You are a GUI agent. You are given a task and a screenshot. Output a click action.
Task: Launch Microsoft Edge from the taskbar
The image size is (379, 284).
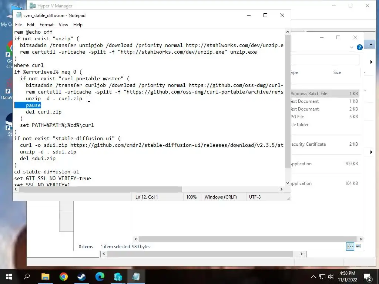click(x=100, y=277)
